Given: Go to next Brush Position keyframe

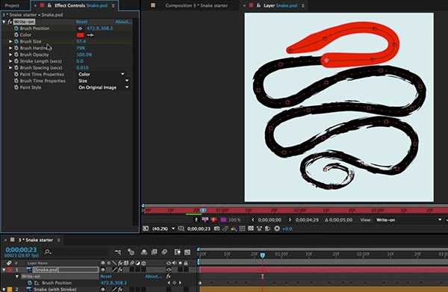Looking at the screenshot, I should [180, 283].
